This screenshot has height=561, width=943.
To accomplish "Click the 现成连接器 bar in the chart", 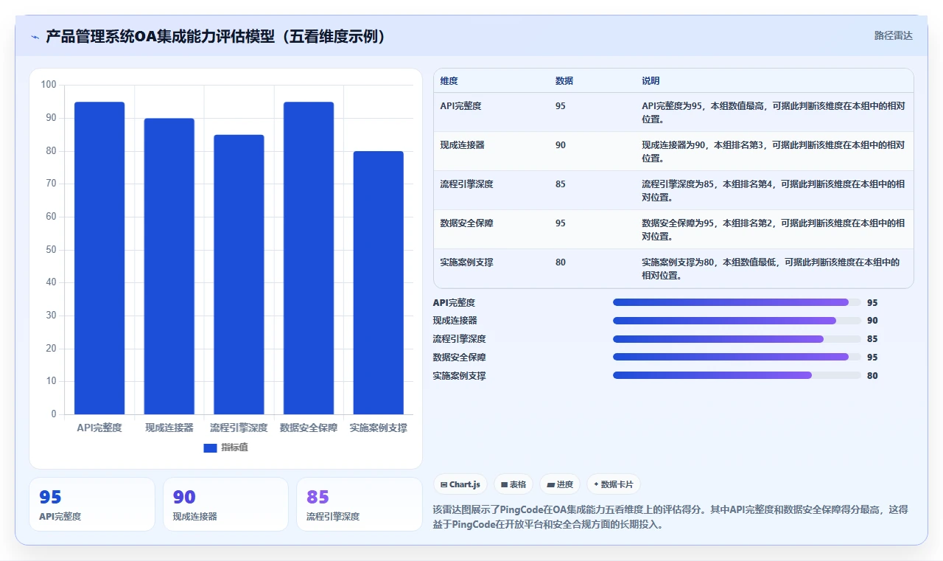I will pos(169,266).
